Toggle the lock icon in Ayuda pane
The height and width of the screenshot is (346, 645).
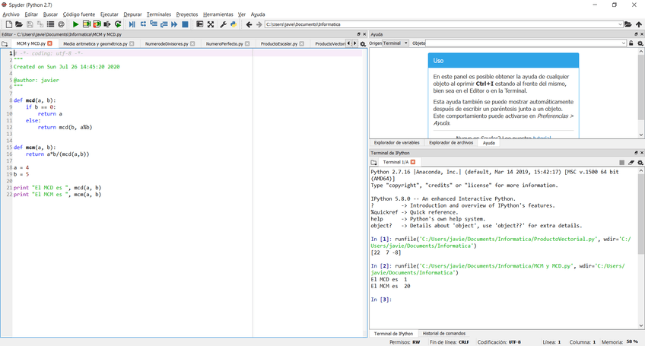pos(631,43)
